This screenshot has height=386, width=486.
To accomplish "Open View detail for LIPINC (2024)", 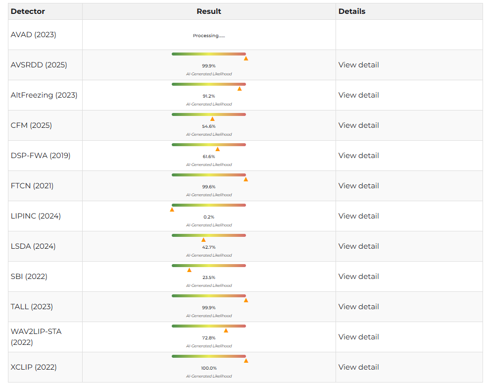I will click(x=358, y=216).
